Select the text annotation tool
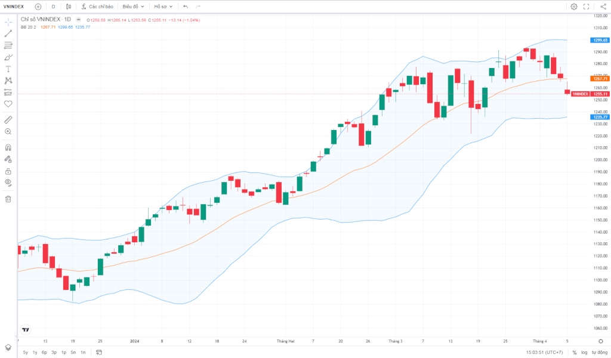The width and height of the screenshot is (611, 358). pos(8,69)
